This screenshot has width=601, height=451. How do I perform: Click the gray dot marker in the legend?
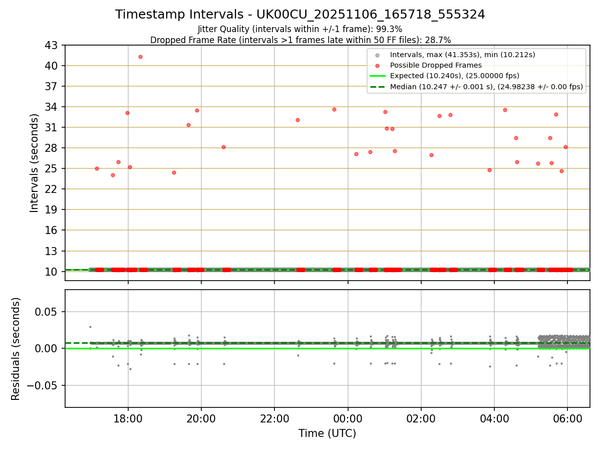tap(378, 55)
